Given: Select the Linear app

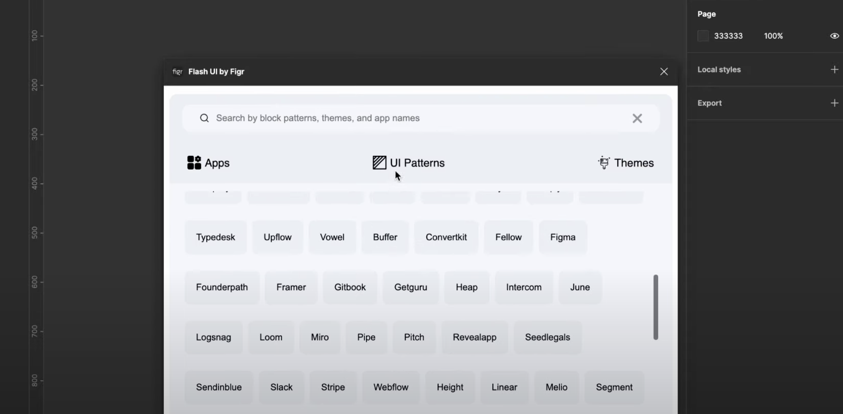Looking at the screenshot, I should pyautogui.click(x=504, y=387).
